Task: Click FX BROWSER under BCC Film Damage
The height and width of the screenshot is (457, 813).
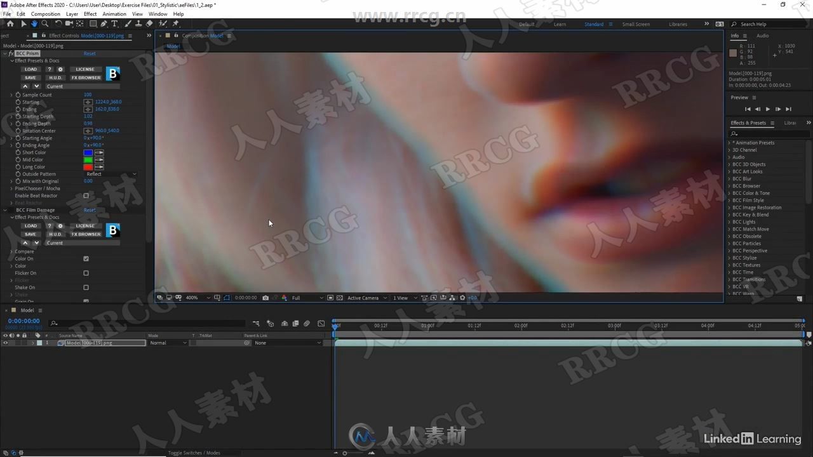Action: pyautogui.click(x=86, y=234)
